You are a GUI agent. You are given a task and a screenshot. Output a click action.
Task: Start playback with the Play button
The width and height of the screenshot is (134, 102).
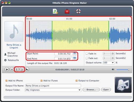[7, 69]
